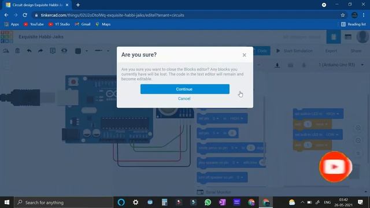The height and width of the screenshot is (208, 370).
Task: Click the Share button
Action: pos(356,51)
